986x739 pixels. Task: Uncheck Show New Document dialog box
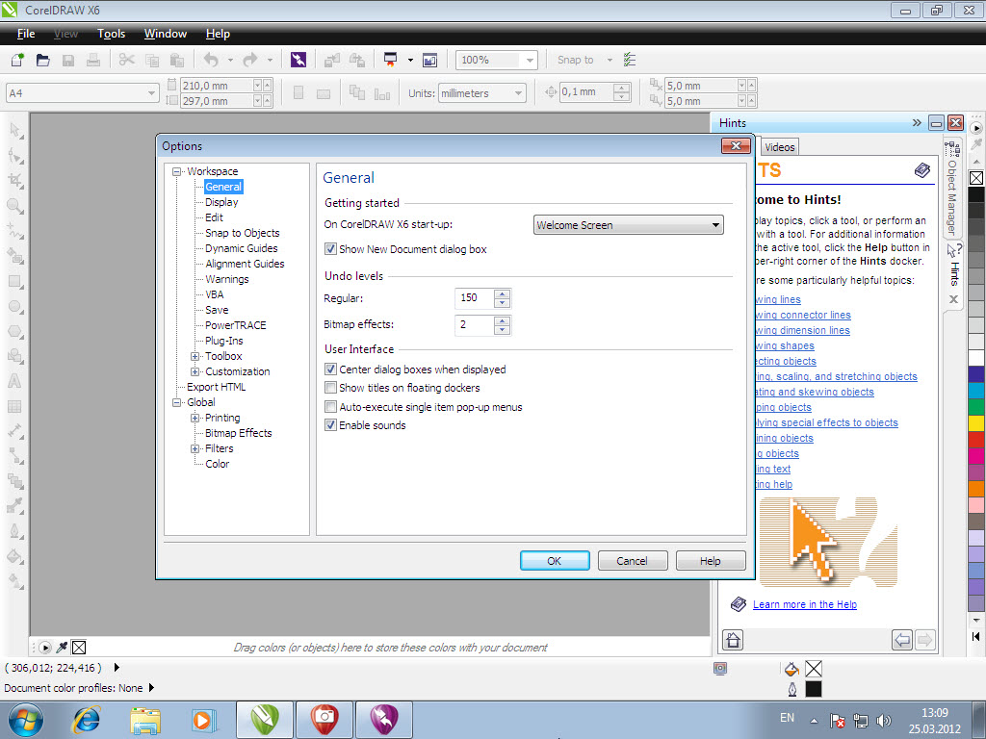click(x=330, y=249)
